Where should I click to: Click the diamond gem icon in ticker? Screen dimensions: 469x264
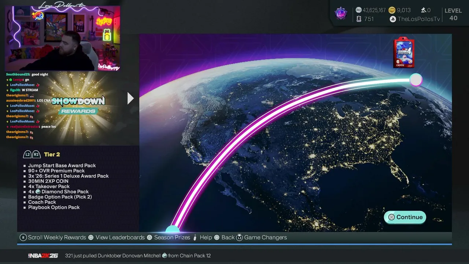point(165,256)
